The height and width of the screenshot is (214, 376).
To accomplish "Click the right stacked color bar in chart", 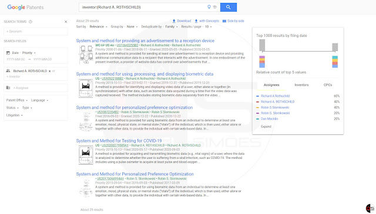I will (x=335, y=62).
